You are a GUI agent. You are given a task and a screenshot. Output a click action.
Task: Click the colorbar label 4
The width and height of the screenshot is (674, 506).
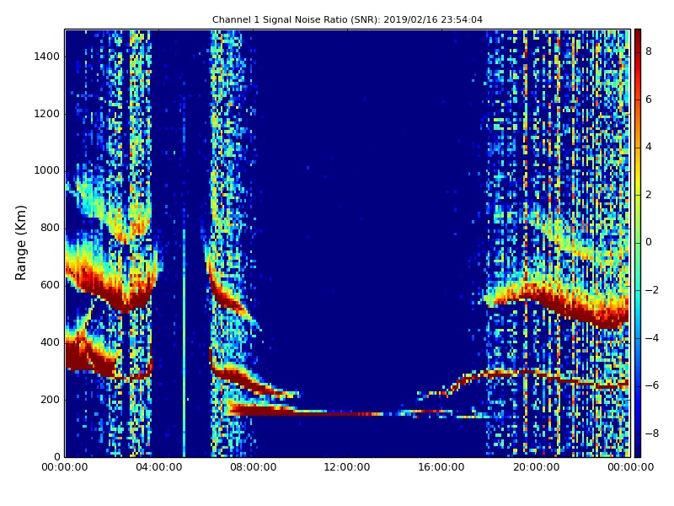coord(649,147)
